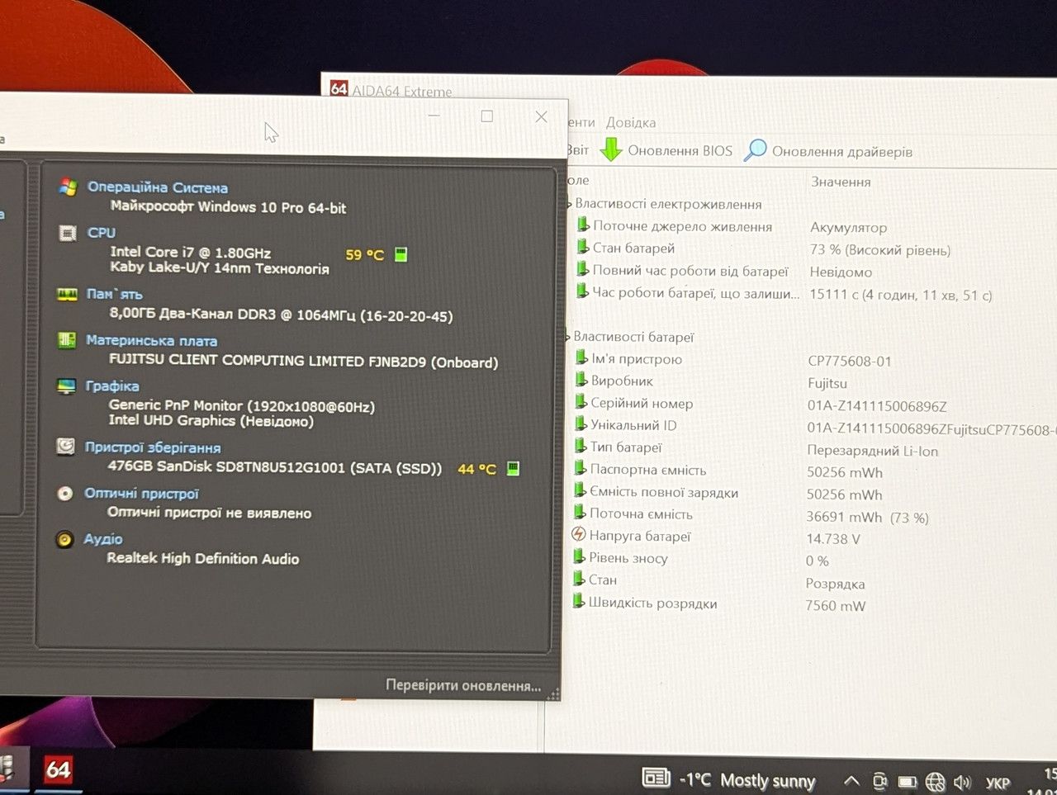1057x795 pixels.
Task: Open the Довідка menu in AIDA64
Action: 631,122
